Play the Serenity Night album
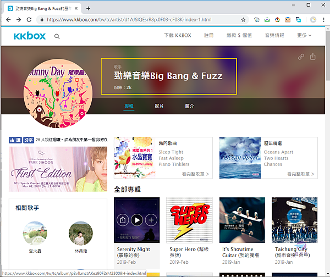 pos(137,220)
